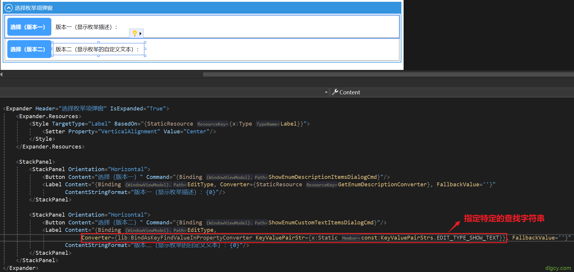Open the lightbulb quick actions icon

point(135,33)
